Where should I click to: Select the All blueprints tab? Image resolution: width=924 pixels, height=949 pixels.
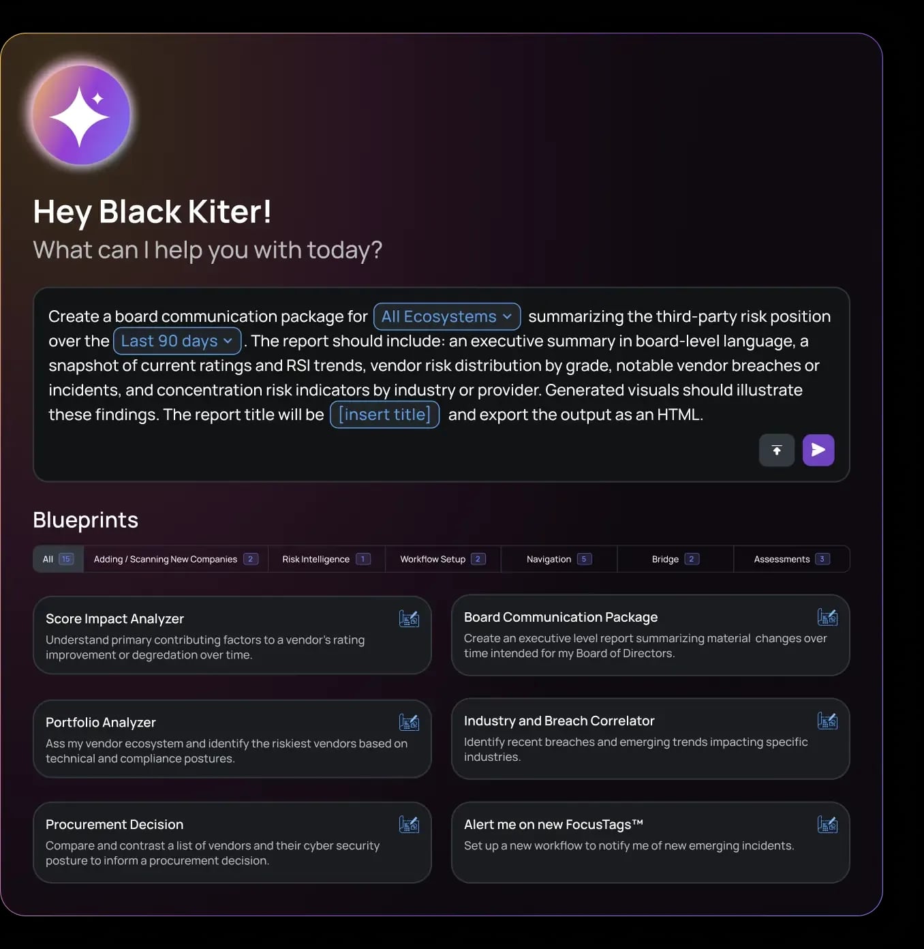click(x=58, y=559)
